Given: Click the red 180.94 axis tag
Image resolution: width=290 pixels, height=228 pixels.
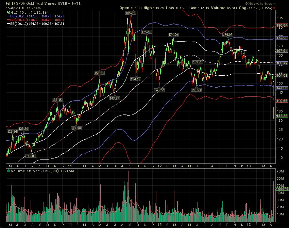Looking at the screenshot, I should pyautogui.click(x=282, y=26).
